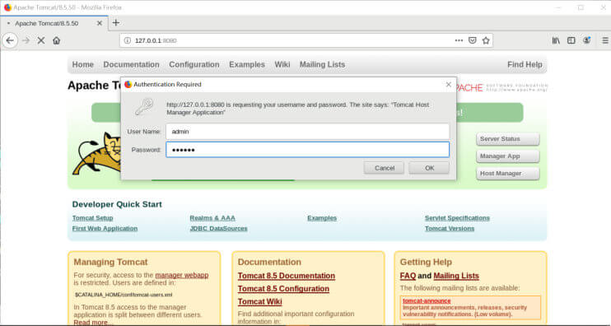Click the Tomcat cat mascot image
The image size is (611, 326).
(97, 154)
